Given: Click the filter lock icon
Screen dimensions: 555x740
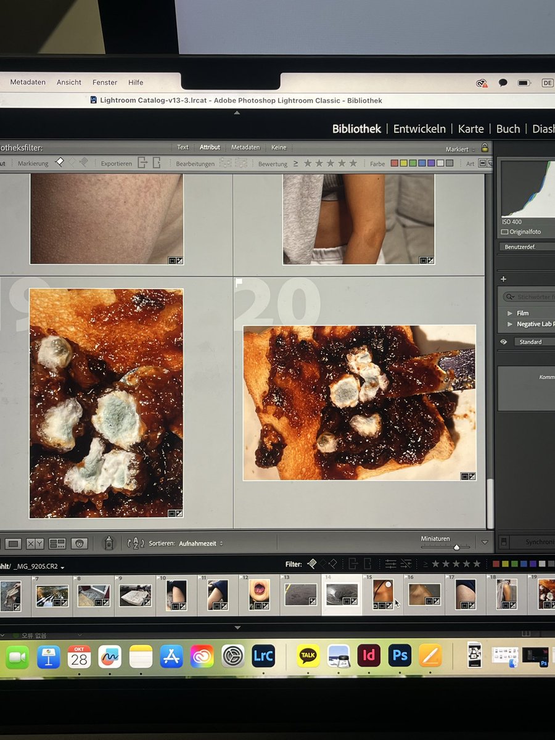Looking at the screenshot, I should pyautogui.click(x=485, y=148).
